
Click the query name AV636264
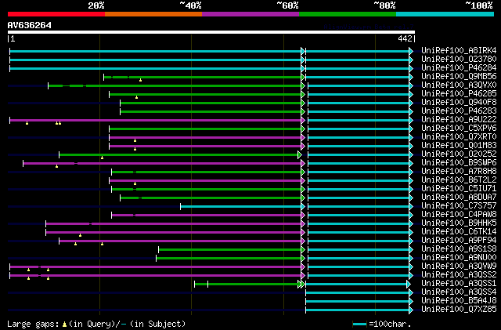click(30, 25)
